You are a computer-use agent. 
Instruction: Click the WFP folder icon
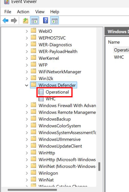pos(33,64)
